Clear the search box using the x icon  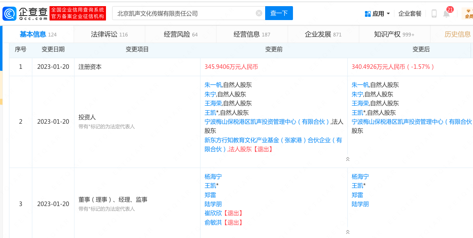tap(259, 13)
